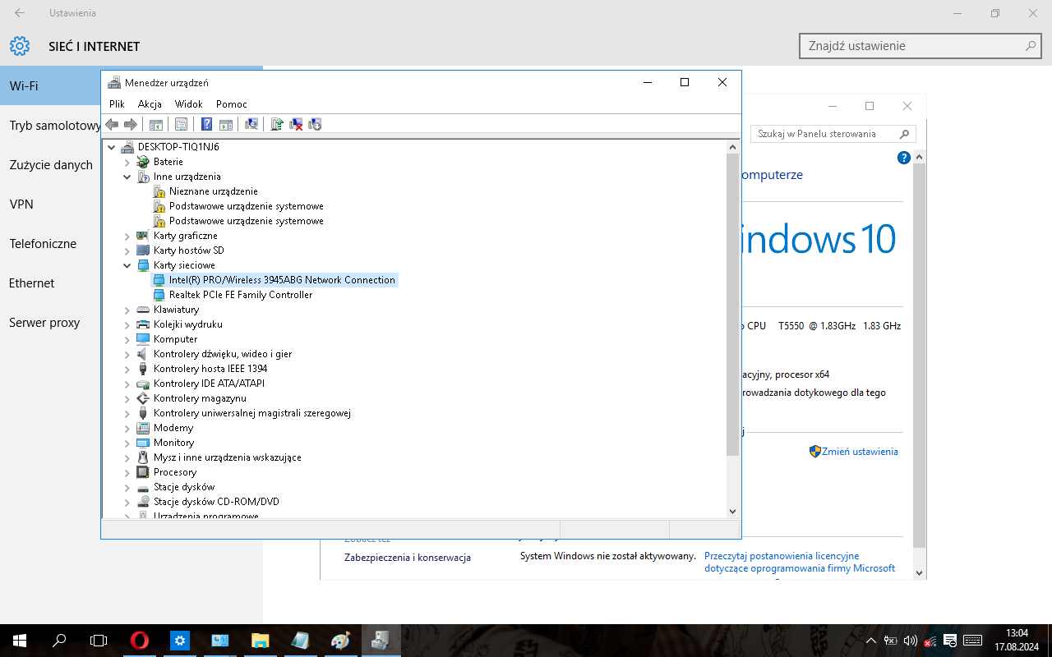Click the Szukaj w Panelu sterowania search box
The width and height of the screenshot is (1052, 657).
tap(833, 134)
